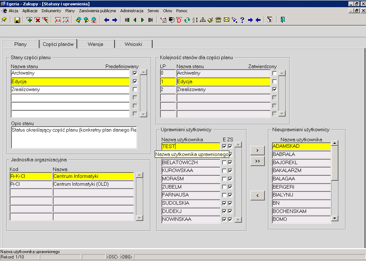The height and width of the screenshot is (261, 366).
Task: Click the TEST user name field
Action: (191, 146)
